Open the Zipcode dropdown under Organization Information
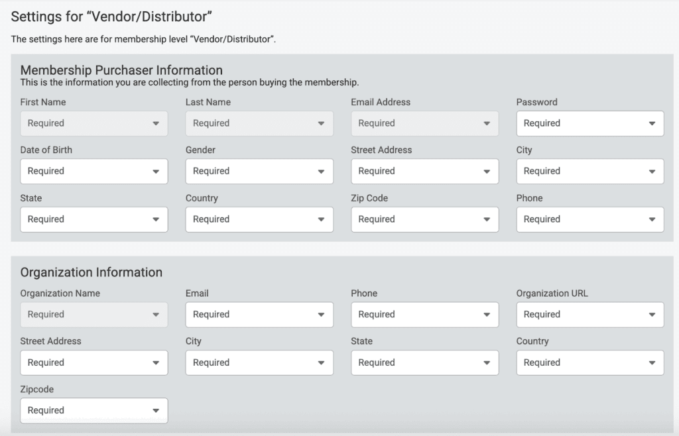The width and height of the screenshot is (679, 436). pos(93,410)
